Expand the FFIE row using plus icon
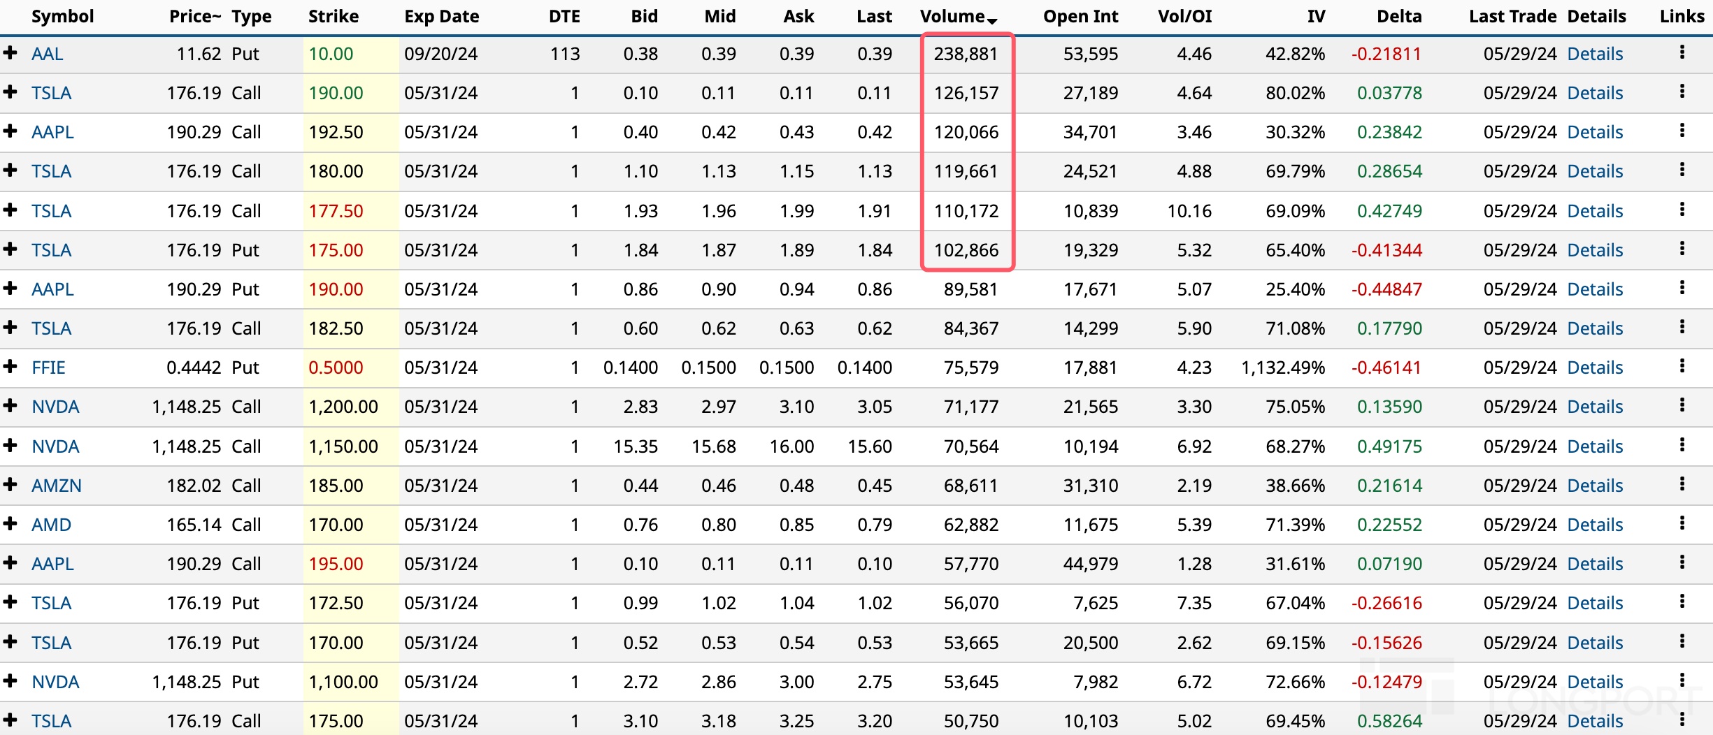This screenshot has height=735, width=1713. pos(10,367)
